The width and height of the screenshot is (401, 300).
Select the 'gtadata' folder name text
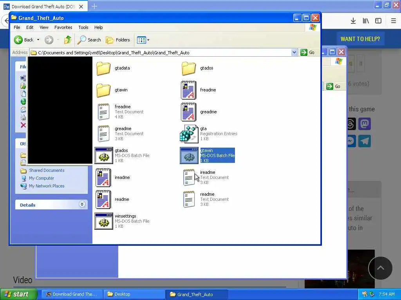[x=122, y=68]
